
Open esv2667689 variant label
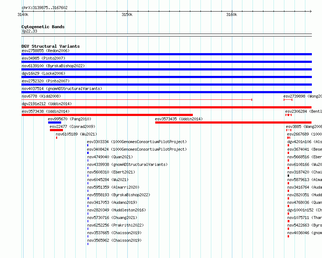[x=305, y=134]
